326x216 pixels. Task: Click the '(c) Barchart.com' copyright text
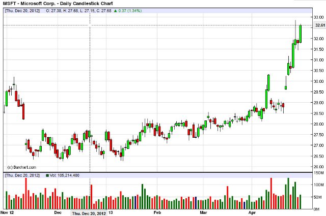21,167
